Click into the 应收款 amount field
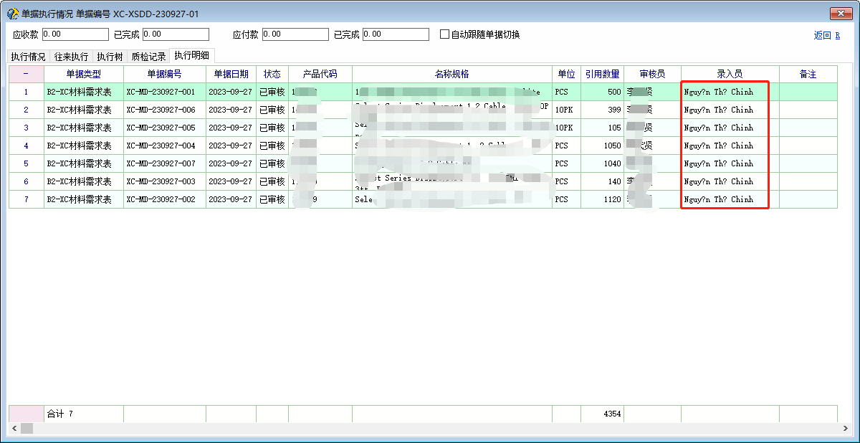This screenshot has width=860, height=443. (x=75, y=34)
